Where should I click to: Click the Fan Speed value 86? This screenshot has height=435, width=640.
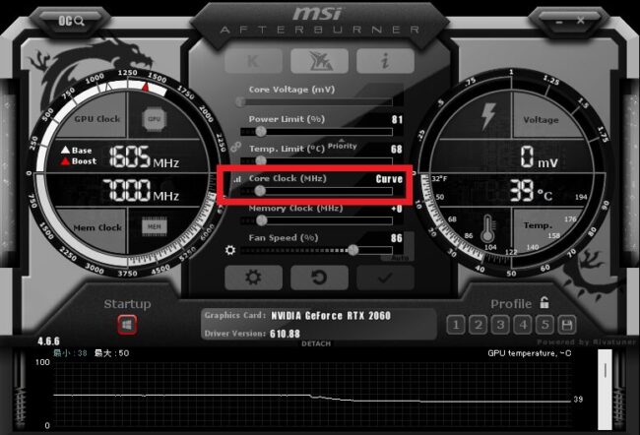[x=397, y=238]
